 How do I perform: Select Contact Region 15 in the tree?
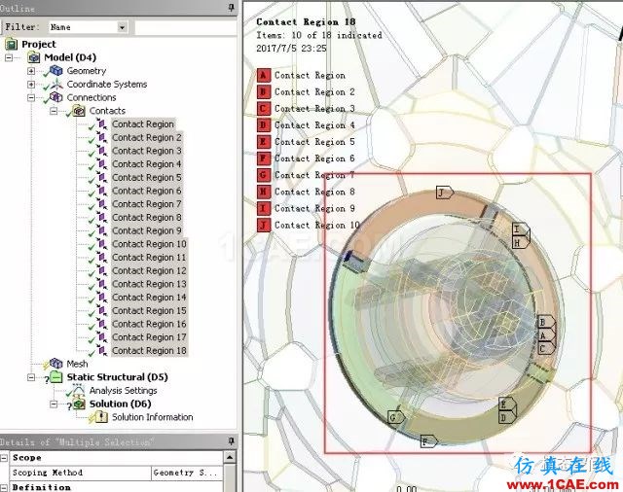(149, 311)
